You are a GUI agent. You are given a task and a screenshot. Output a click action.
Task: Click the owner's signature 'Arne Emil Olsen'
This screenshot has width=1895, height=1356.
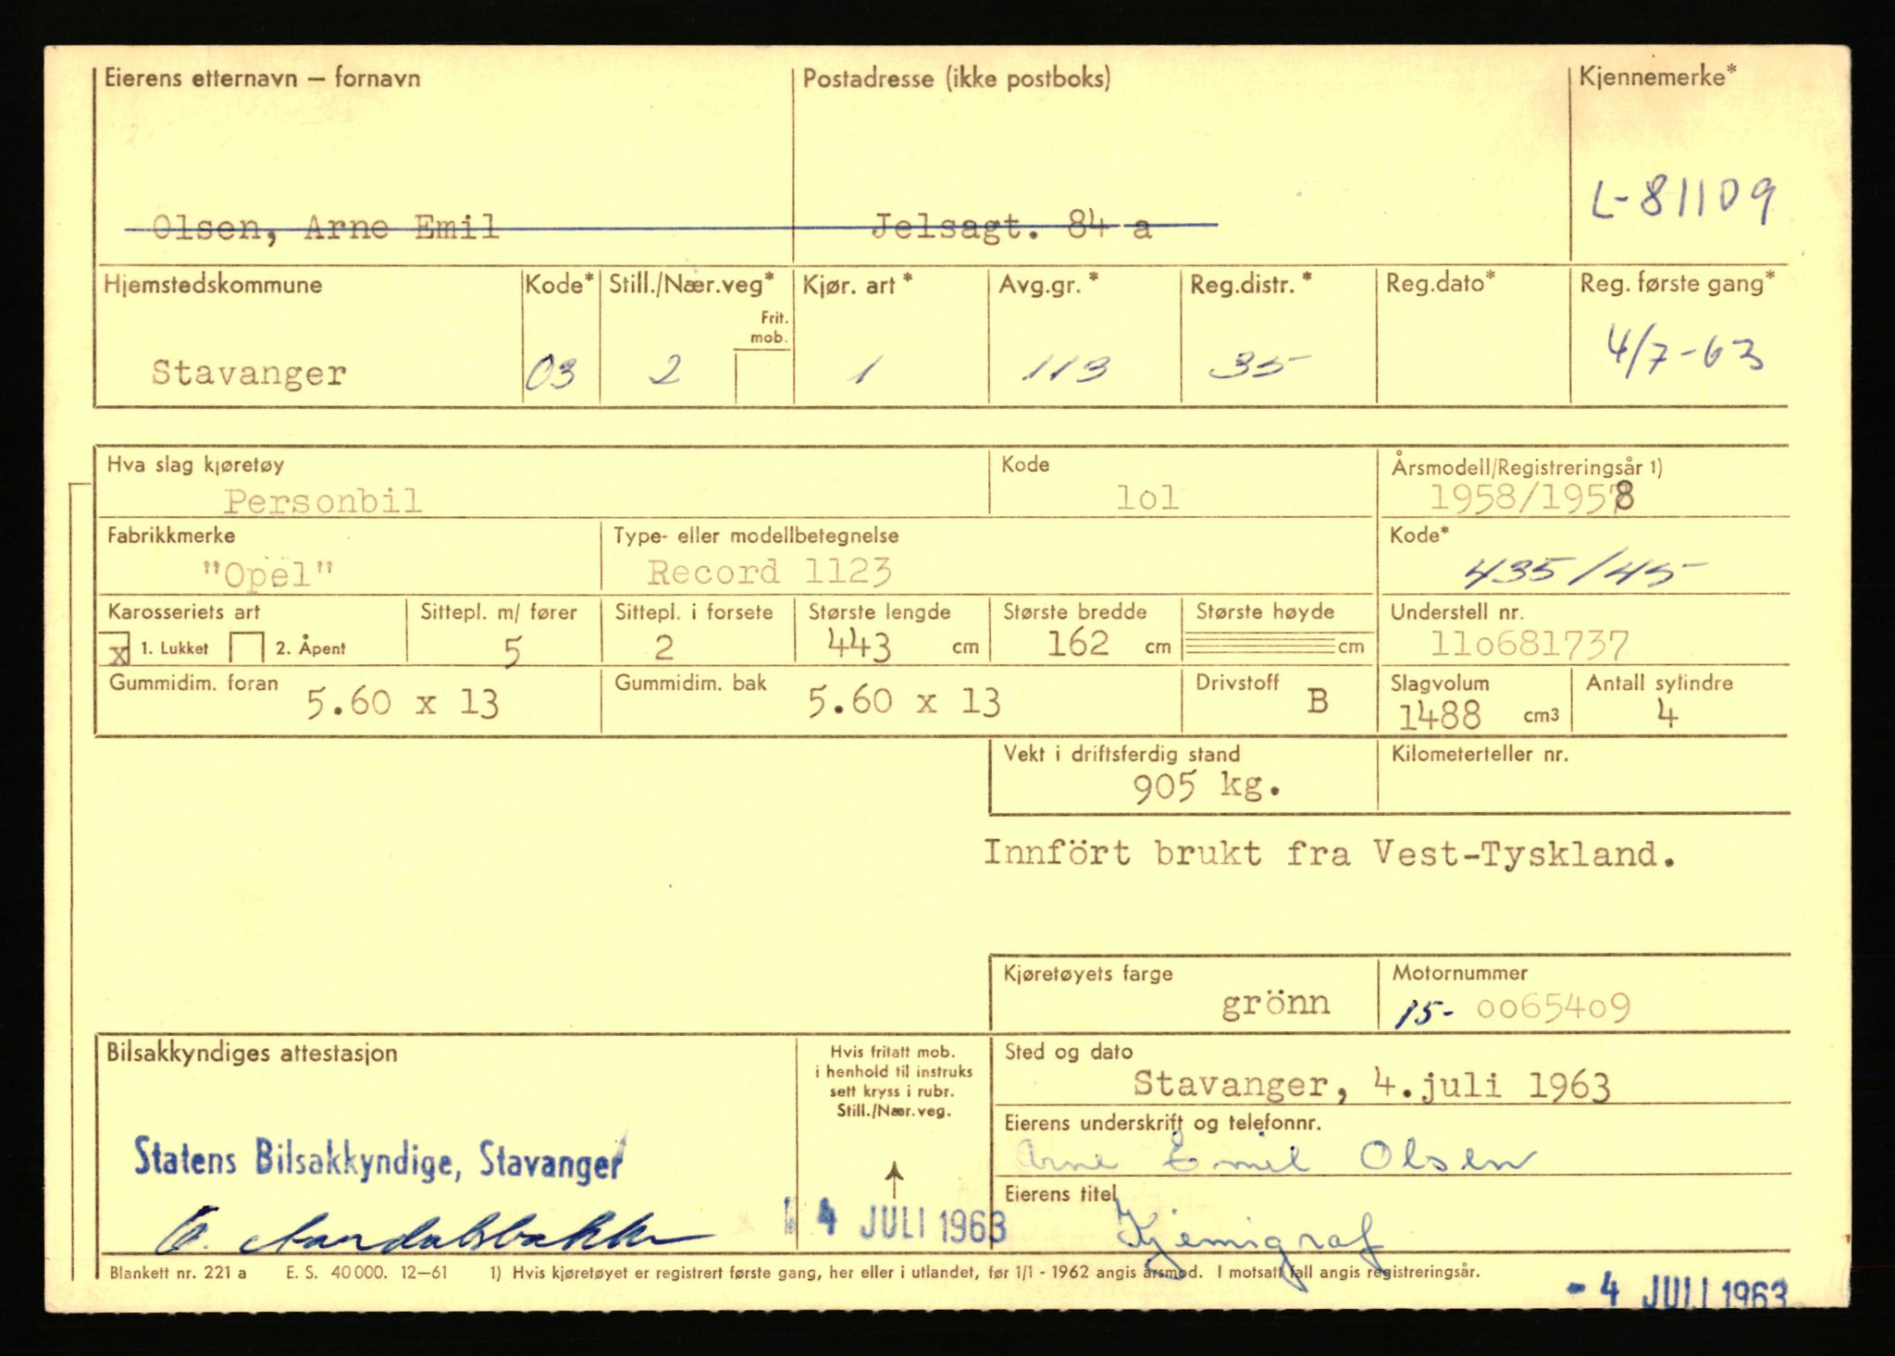1276,1157
